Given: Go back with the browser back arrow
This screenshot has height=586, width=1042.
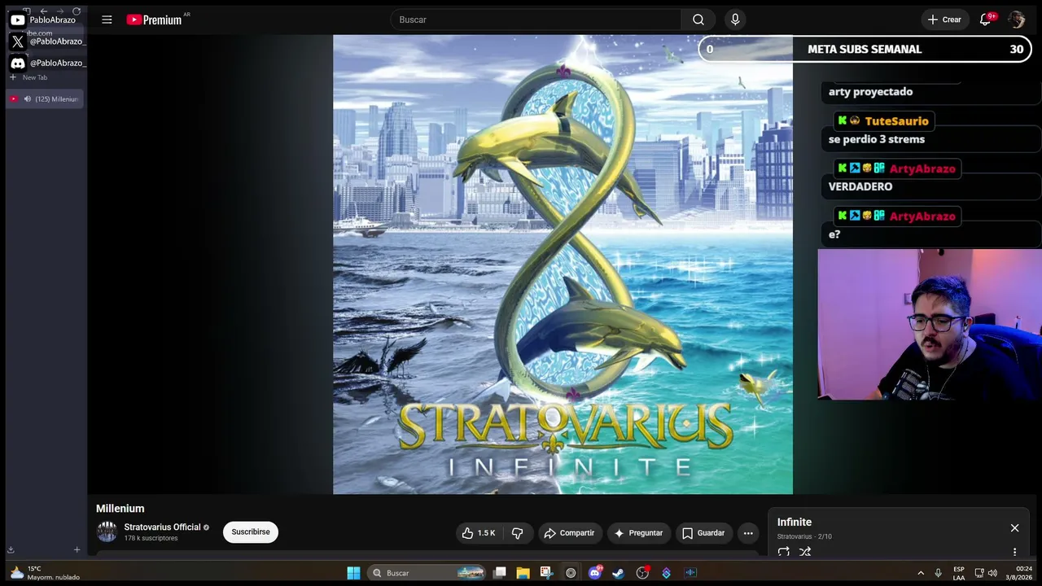Looking at the screenshot, I should 43,11.
